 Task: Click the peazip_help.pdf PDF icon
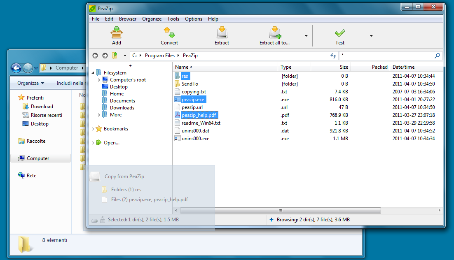pyautogui.click(x=177, y=115)
